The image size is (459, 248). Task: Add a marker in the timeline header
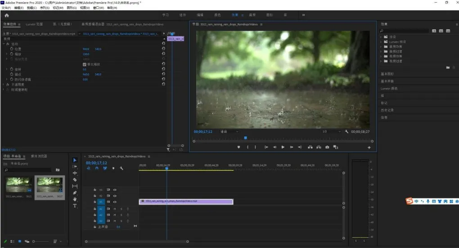pos(113,168)
